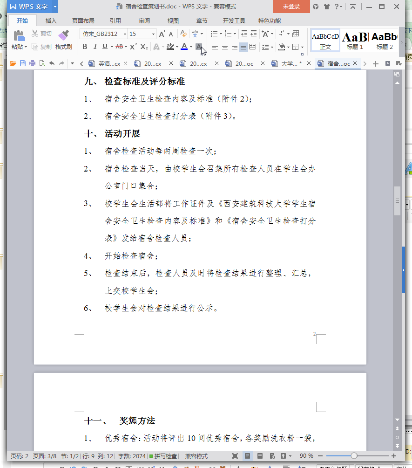Image resolution: width=412 pixels, height=468 pixels.
Task: Switch to web layout view in status bar
Action: 272,456
